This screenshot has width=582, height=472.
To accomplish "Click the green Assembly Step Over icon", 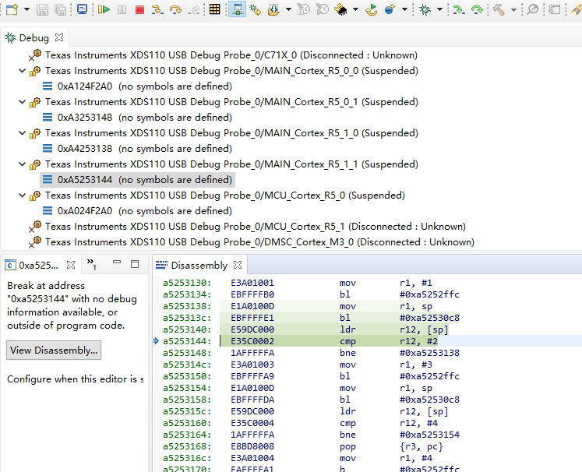I will pos(477,9).
